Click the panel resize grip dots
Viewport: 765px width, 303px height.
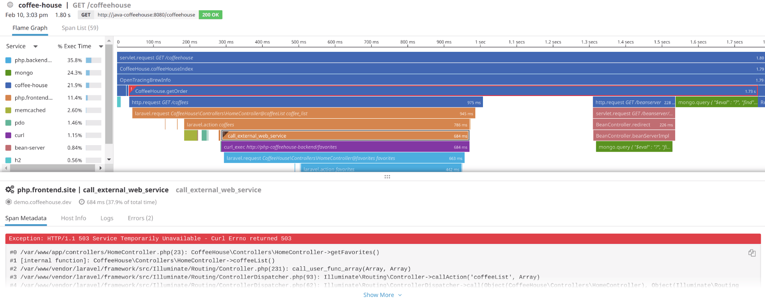coord(387,177)
